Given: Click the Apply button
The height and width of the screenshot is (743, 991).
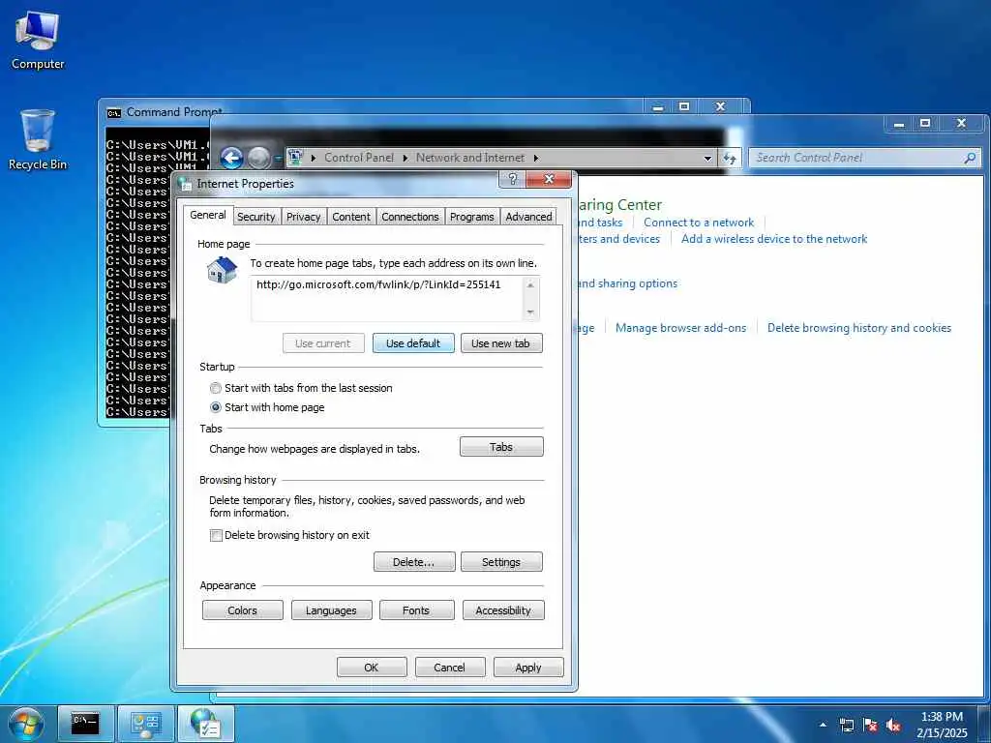Looking at the screenshot, I should pos(528,668).
